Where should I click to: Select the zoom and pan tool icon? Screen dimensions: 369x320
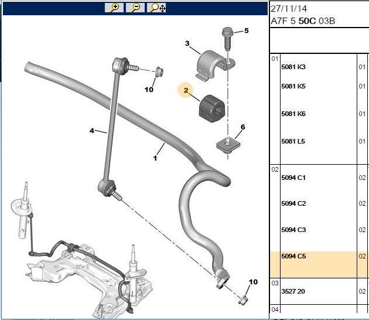[x=156, y=8]
